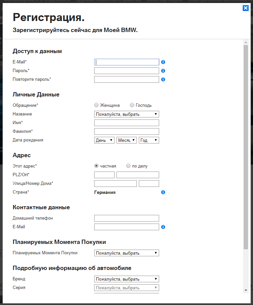The width and height of the screenshot is (253, 305).
Task: Close the registration dialog with X
Action: (x=246, y=8)
